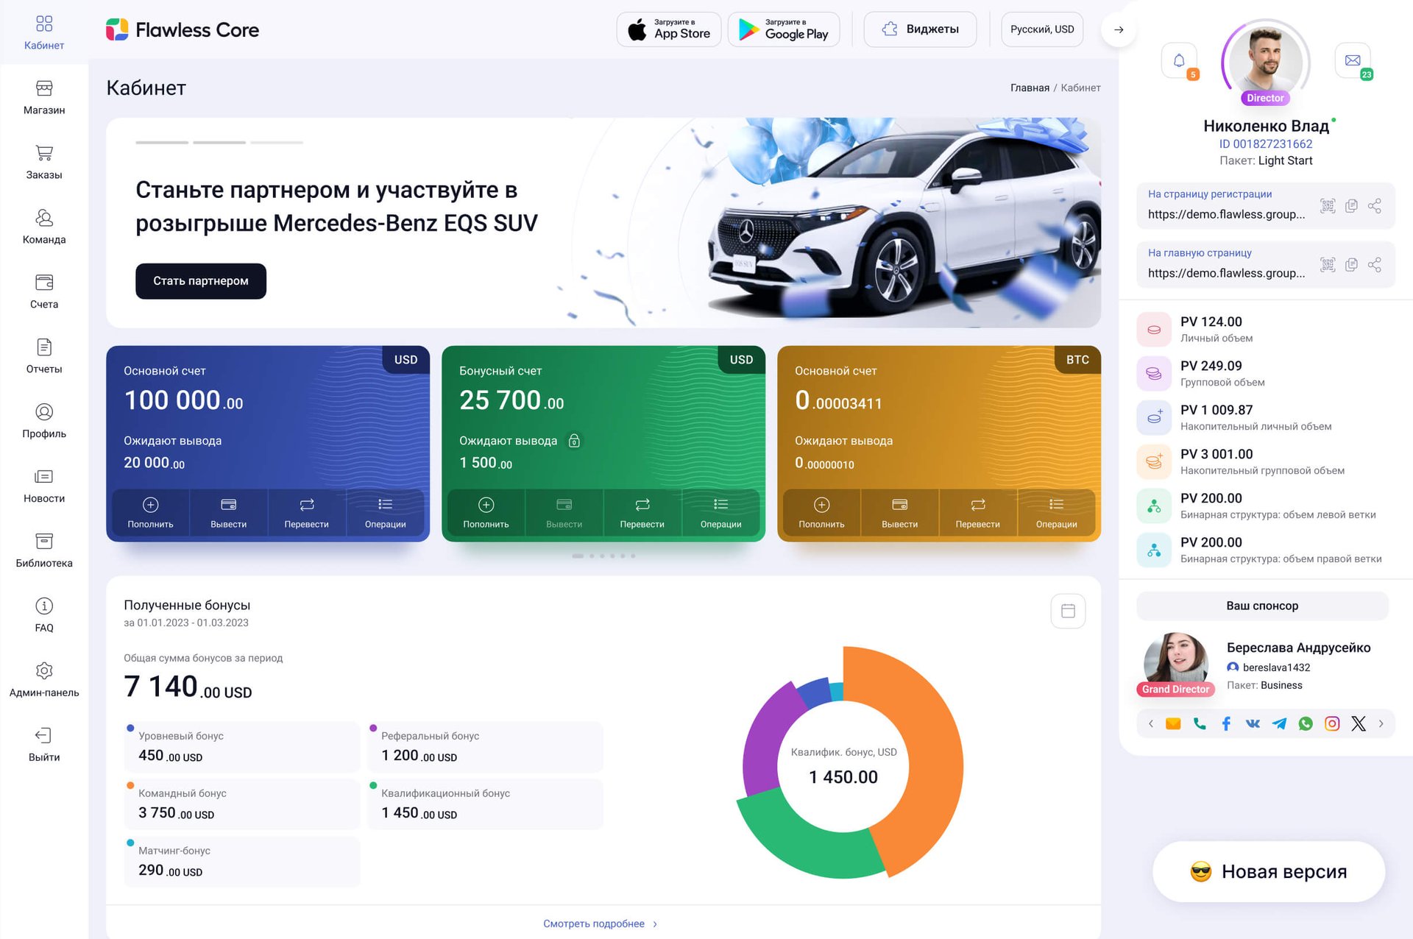The image size is (1413, 939).
Task: Expand next sponsor with right chevron arrow
Action: point(1381,723)
